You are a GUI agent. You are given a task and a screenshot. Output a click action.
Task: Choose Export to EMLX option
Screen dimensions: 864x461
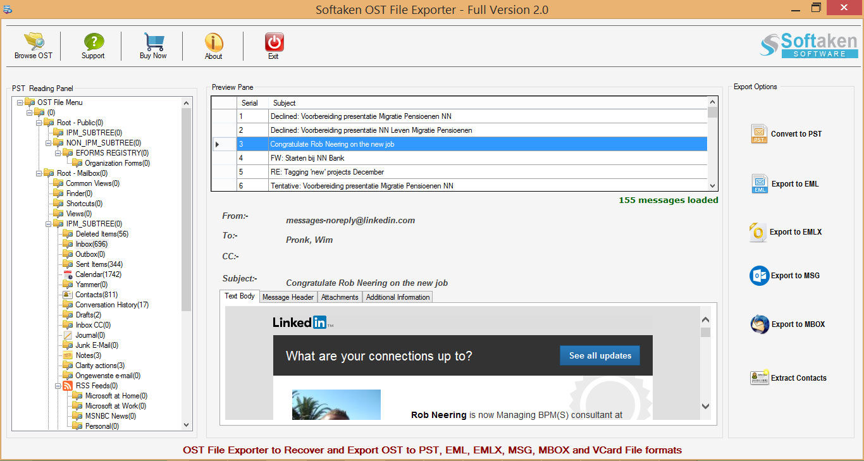pos(786,232)
